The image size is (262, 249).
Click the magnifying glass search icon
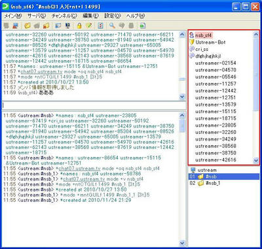click(112, 25)
